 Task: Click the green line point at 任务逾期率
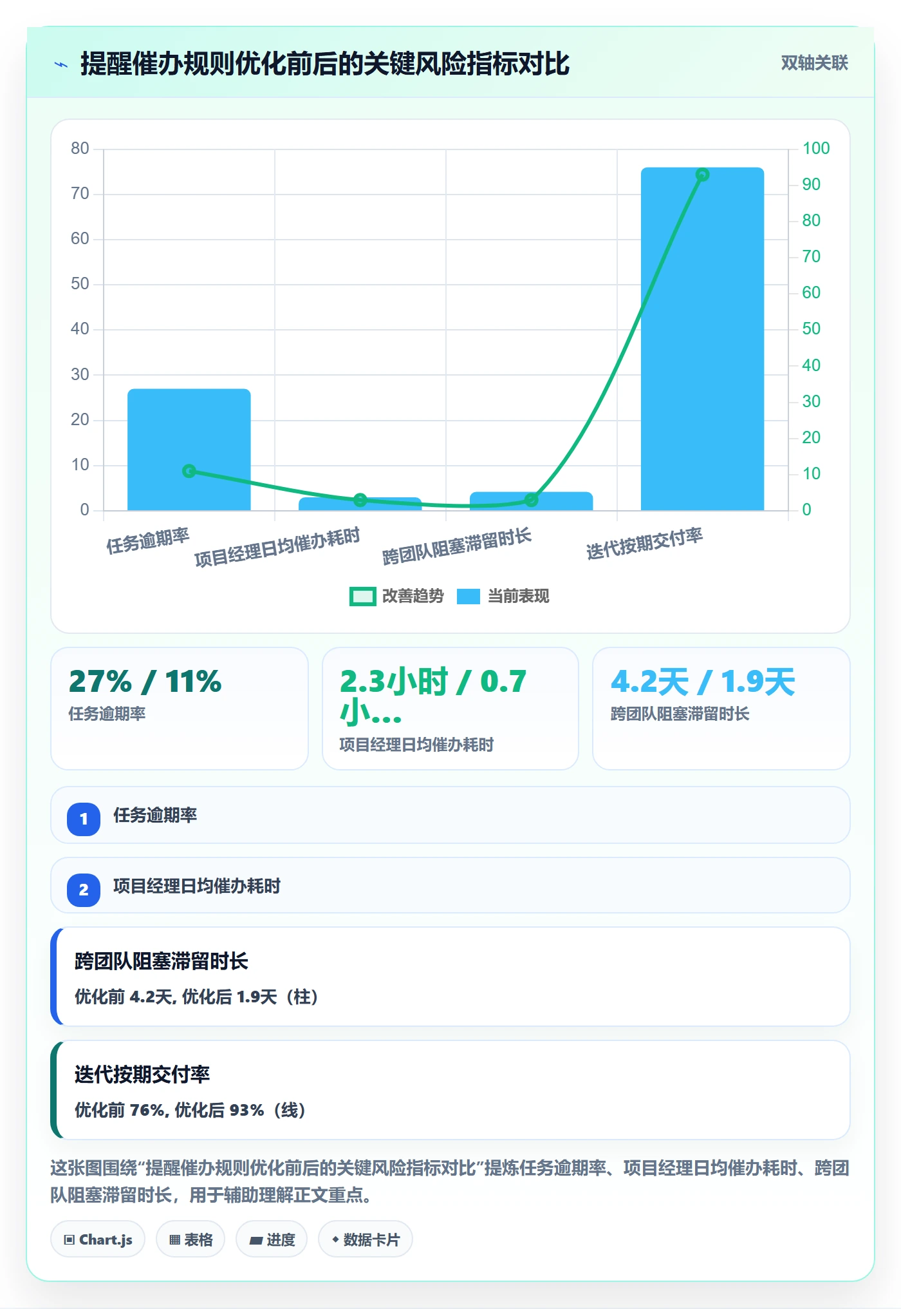point(189,471)
